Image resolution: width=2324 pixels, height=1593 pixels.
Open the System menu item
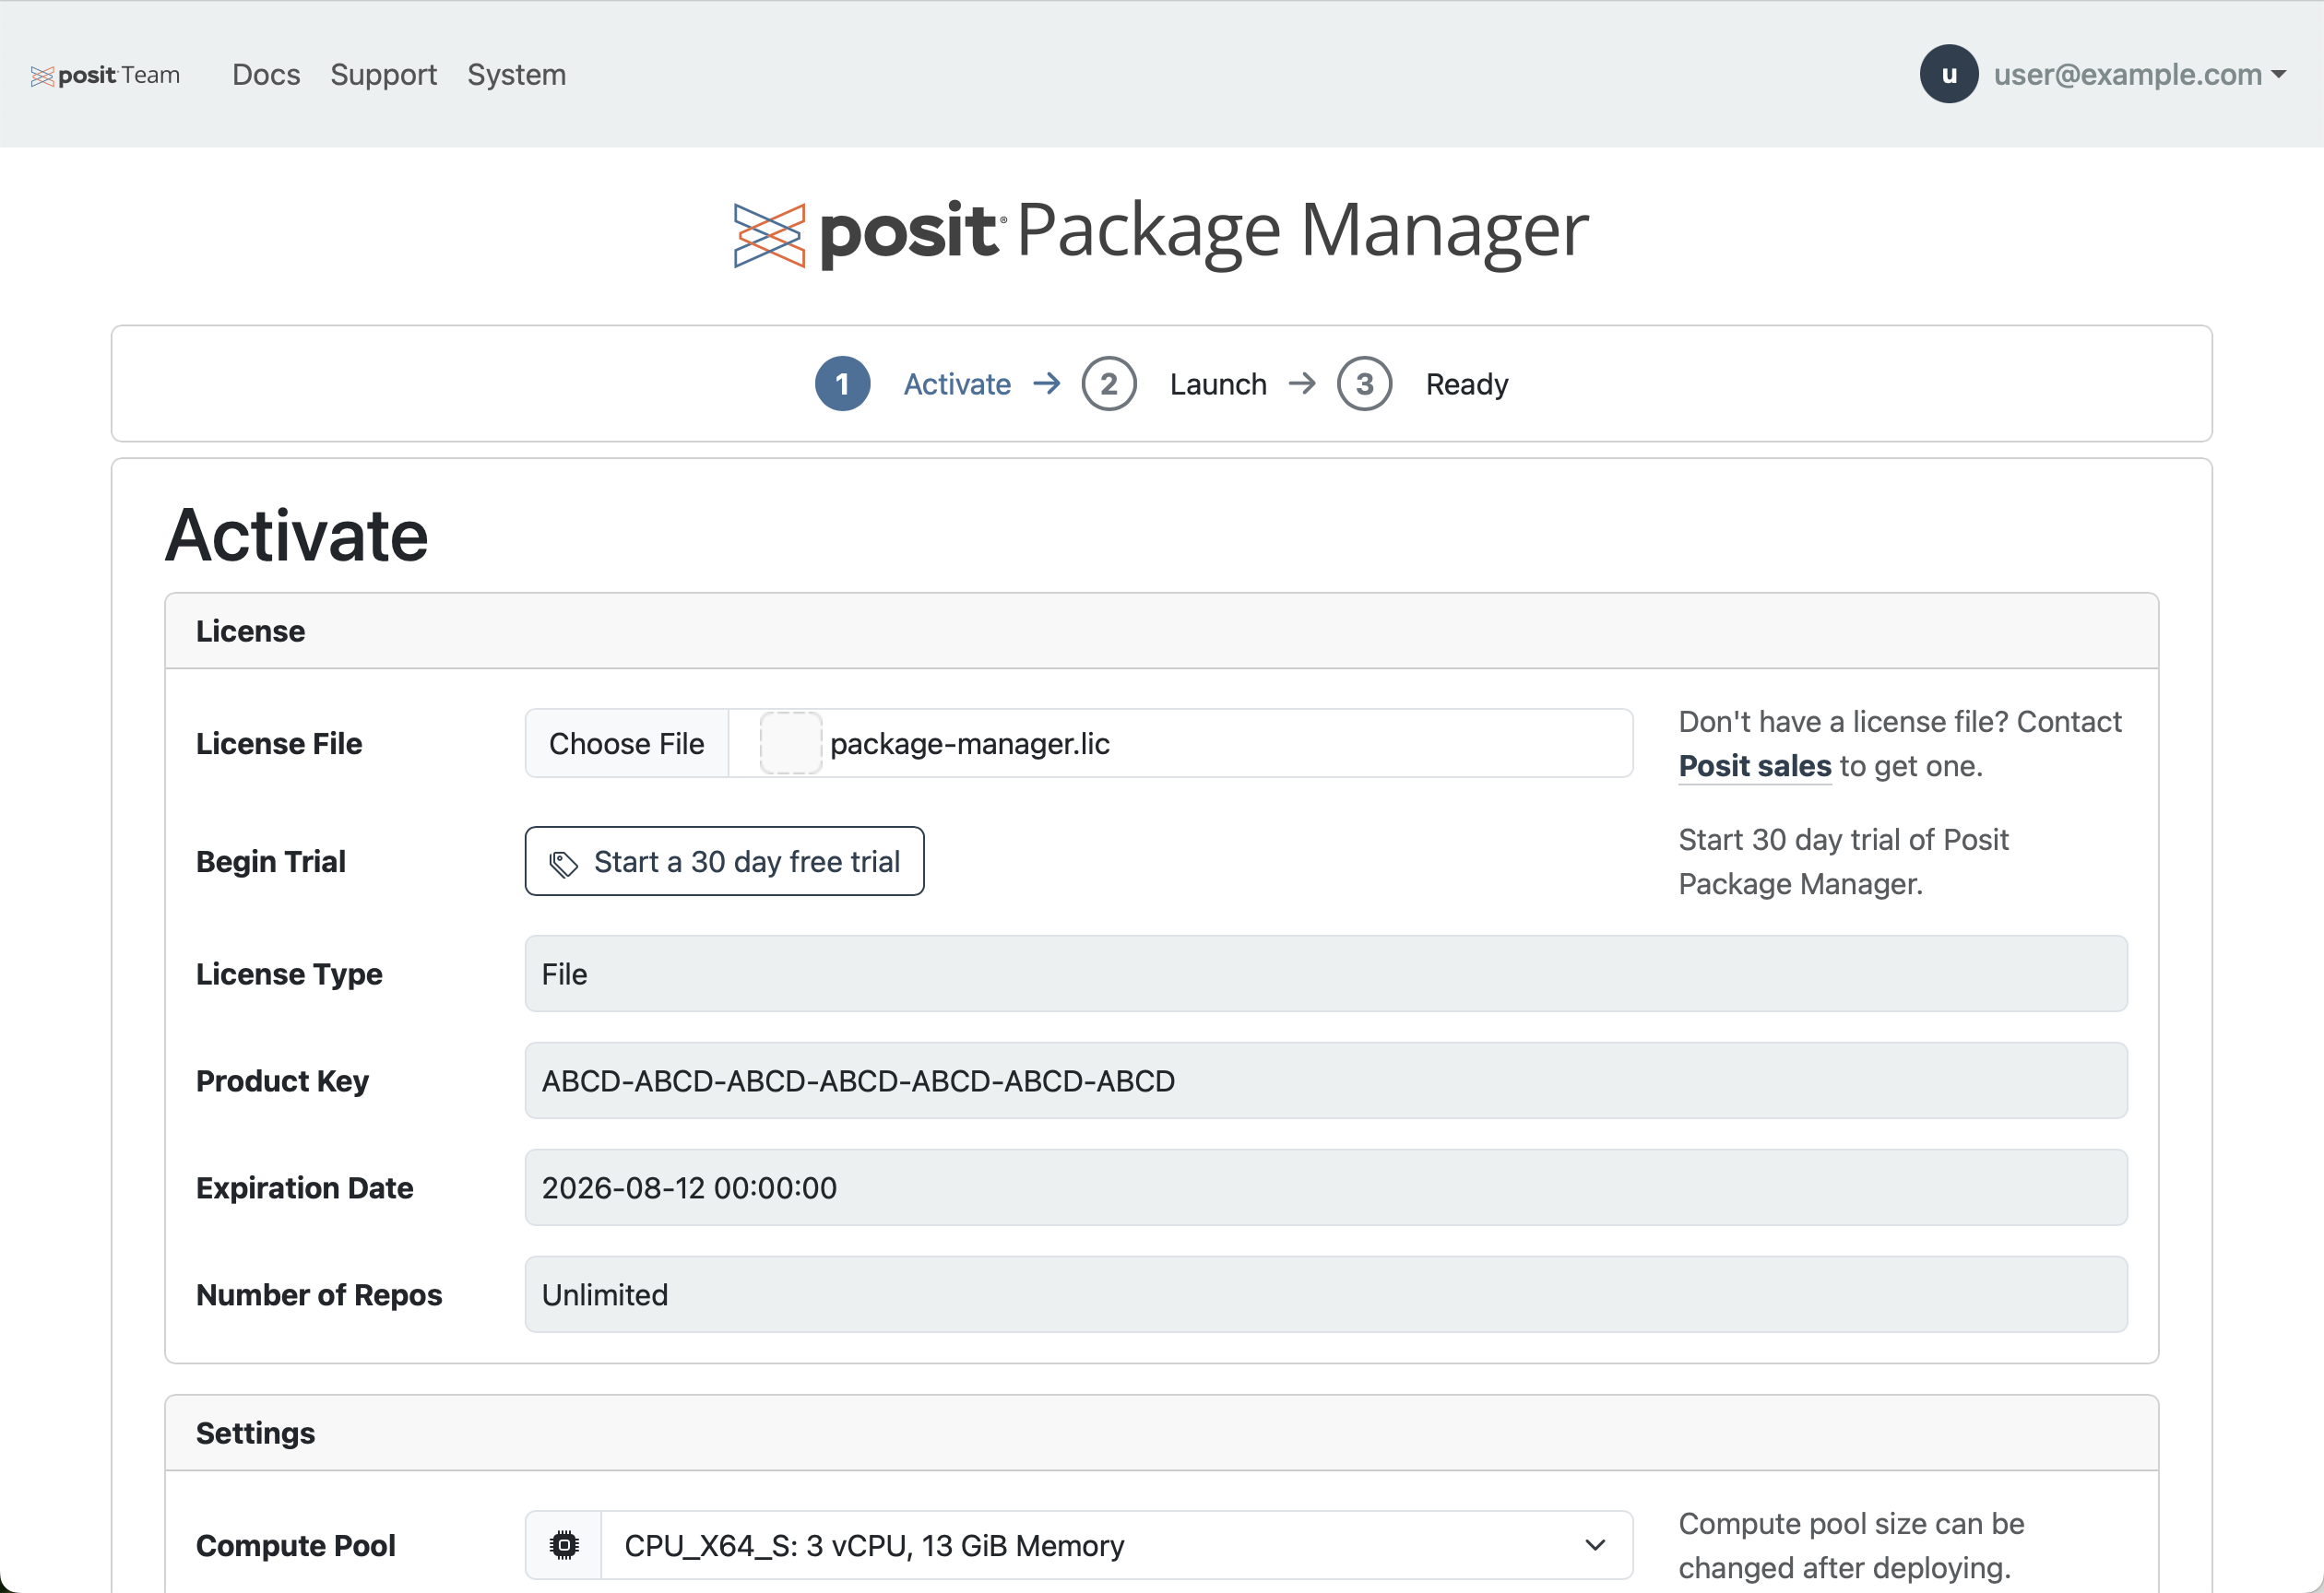click(516, 74)
